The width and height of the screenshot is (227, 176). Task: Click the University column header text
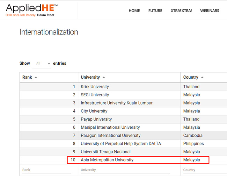coord(90,77)
